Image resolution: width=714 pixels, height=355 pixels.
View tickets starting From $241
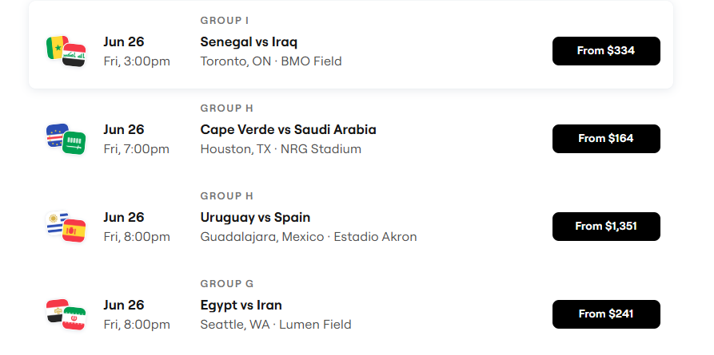click(x=606, y=314)
